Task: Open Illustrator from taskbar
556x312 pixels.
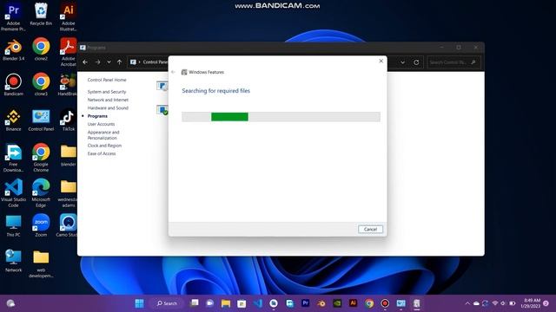Action: [354, 303]
